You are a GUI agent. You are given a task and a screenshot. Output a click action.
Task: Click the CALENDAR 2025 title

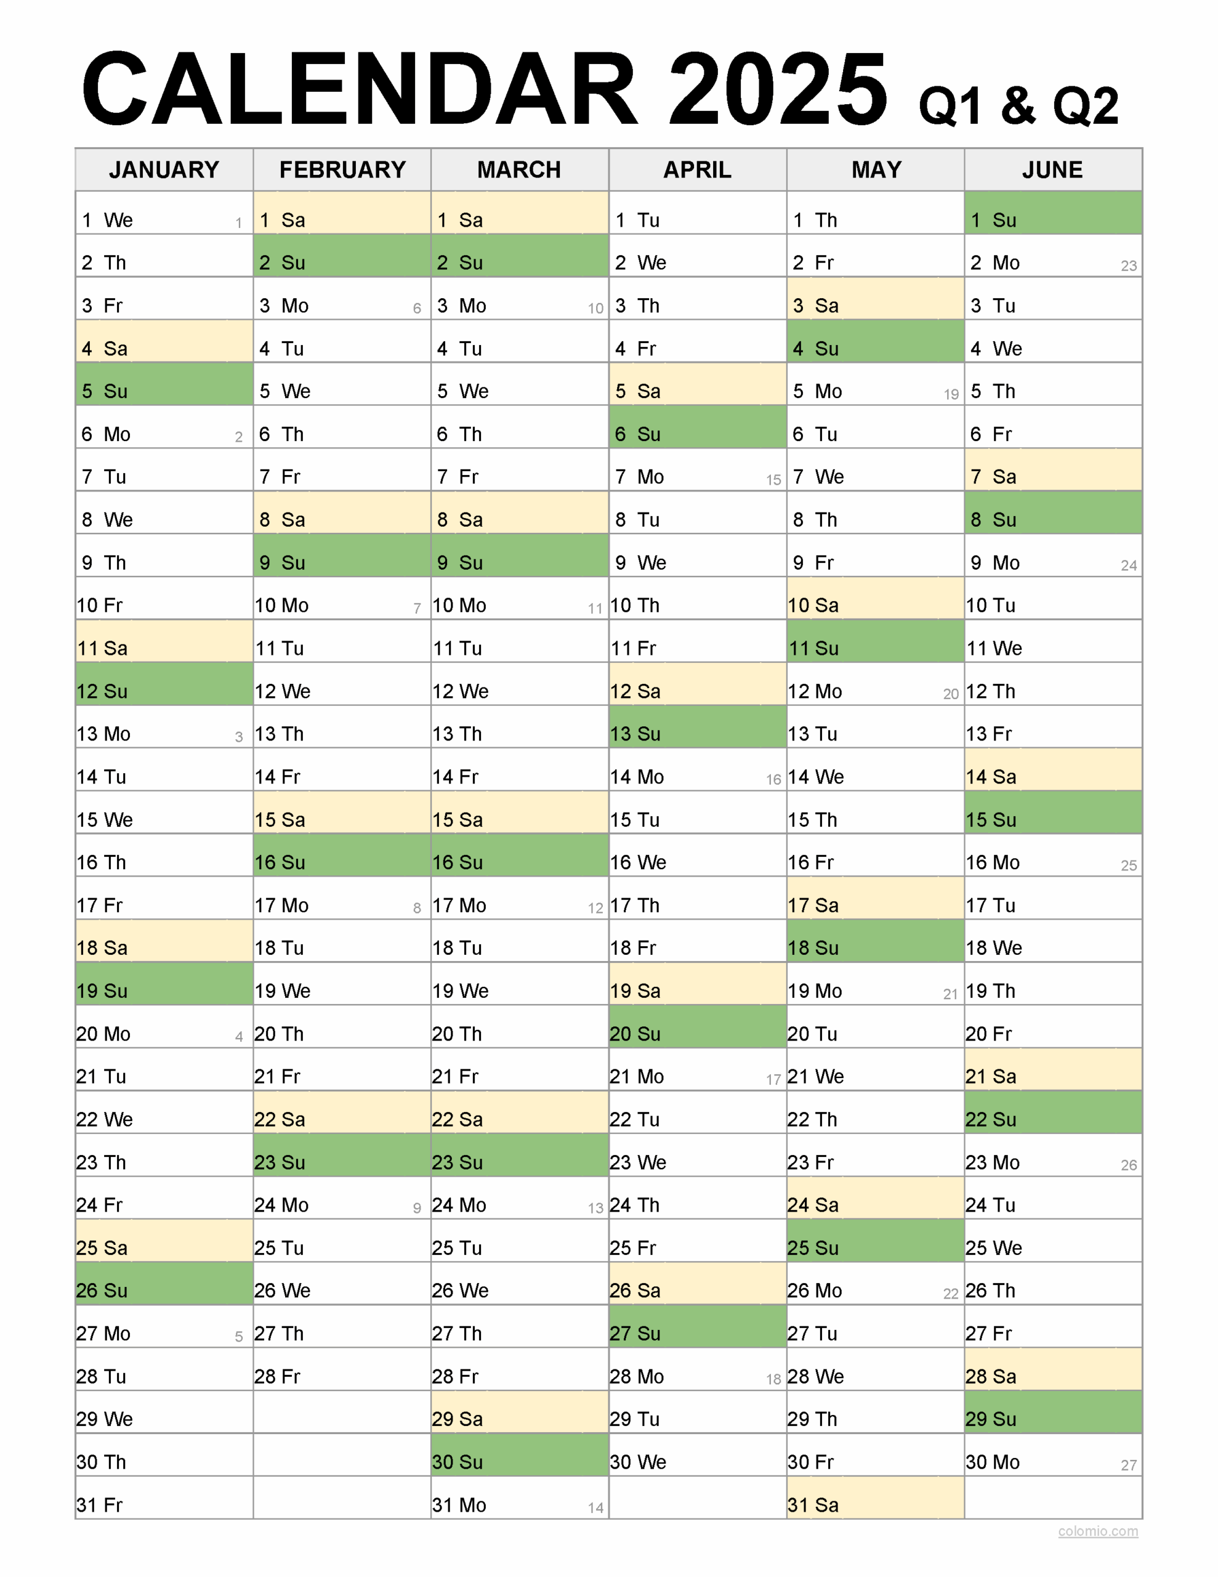[x=484, y=91]
